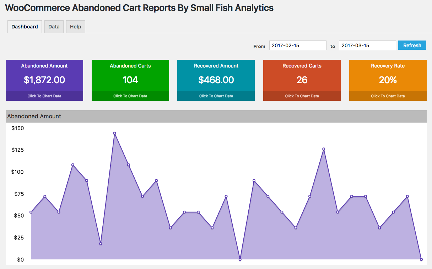Click the 20% recovery rate value

tap(388, 80)
